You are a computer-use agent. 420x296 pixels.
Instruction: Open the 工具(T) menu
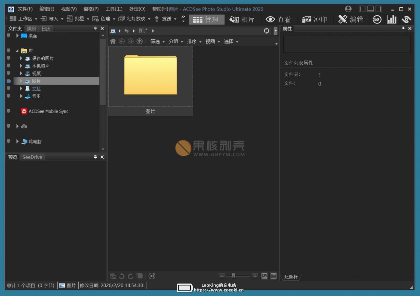114,9
